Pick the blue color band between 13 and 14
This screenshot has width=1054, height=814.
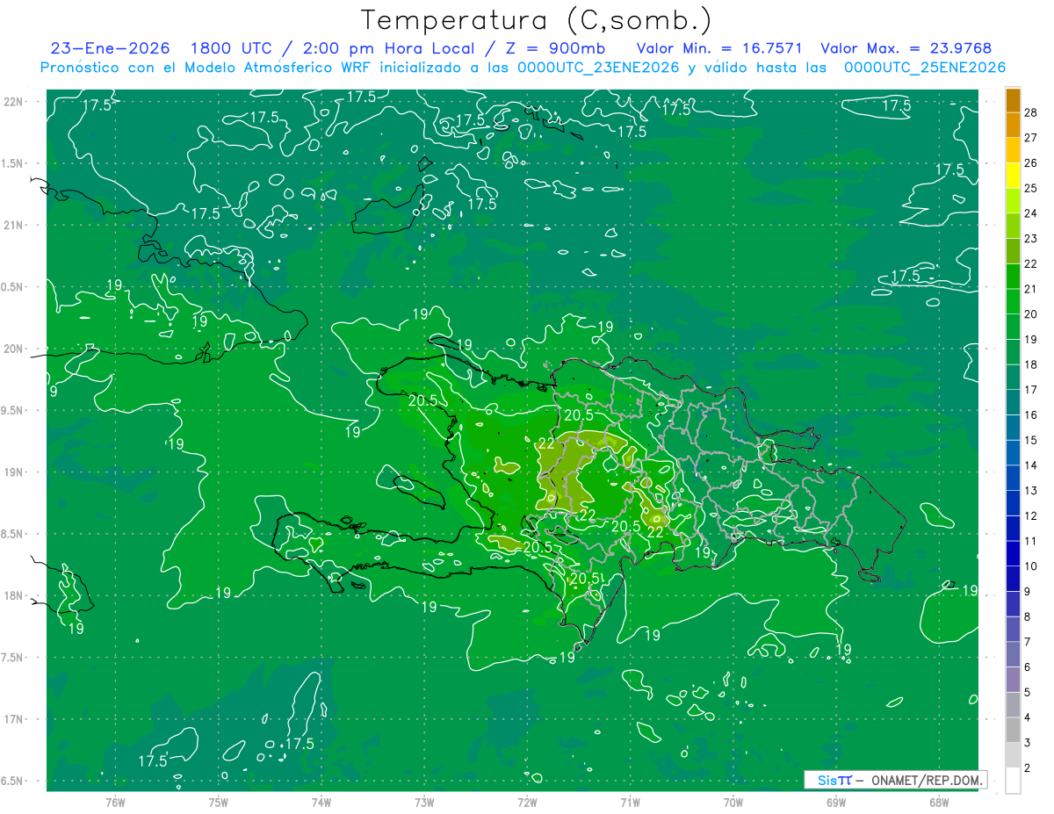[1013, 479]
